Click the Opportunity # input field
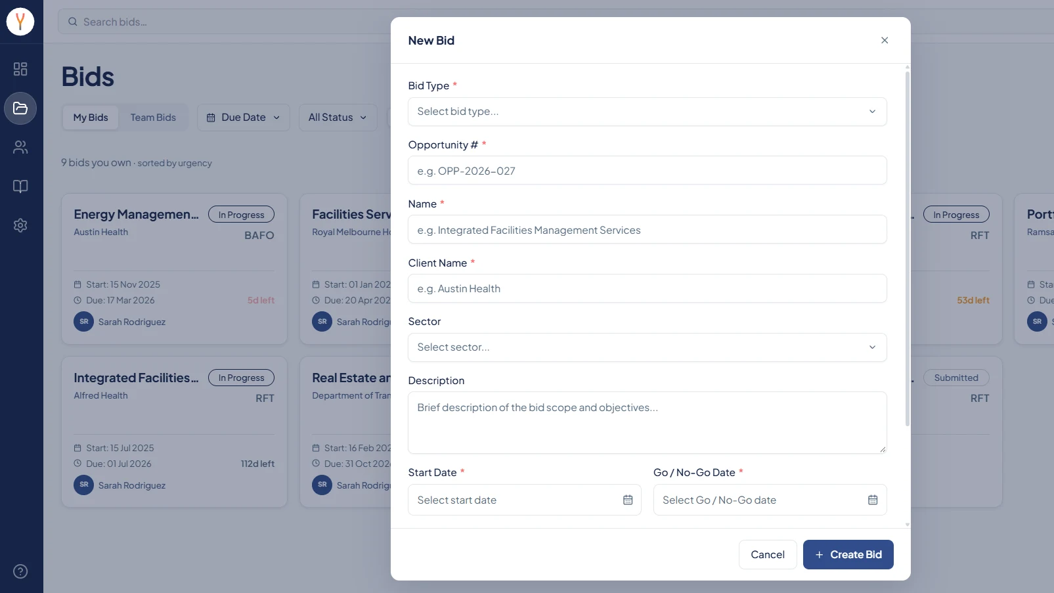1054x593 pixels. [648, 171]
